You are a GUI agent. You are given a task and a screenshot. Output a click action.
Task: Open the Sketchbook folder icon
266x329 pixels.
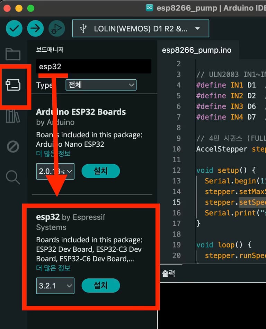[x=13, y=54]
